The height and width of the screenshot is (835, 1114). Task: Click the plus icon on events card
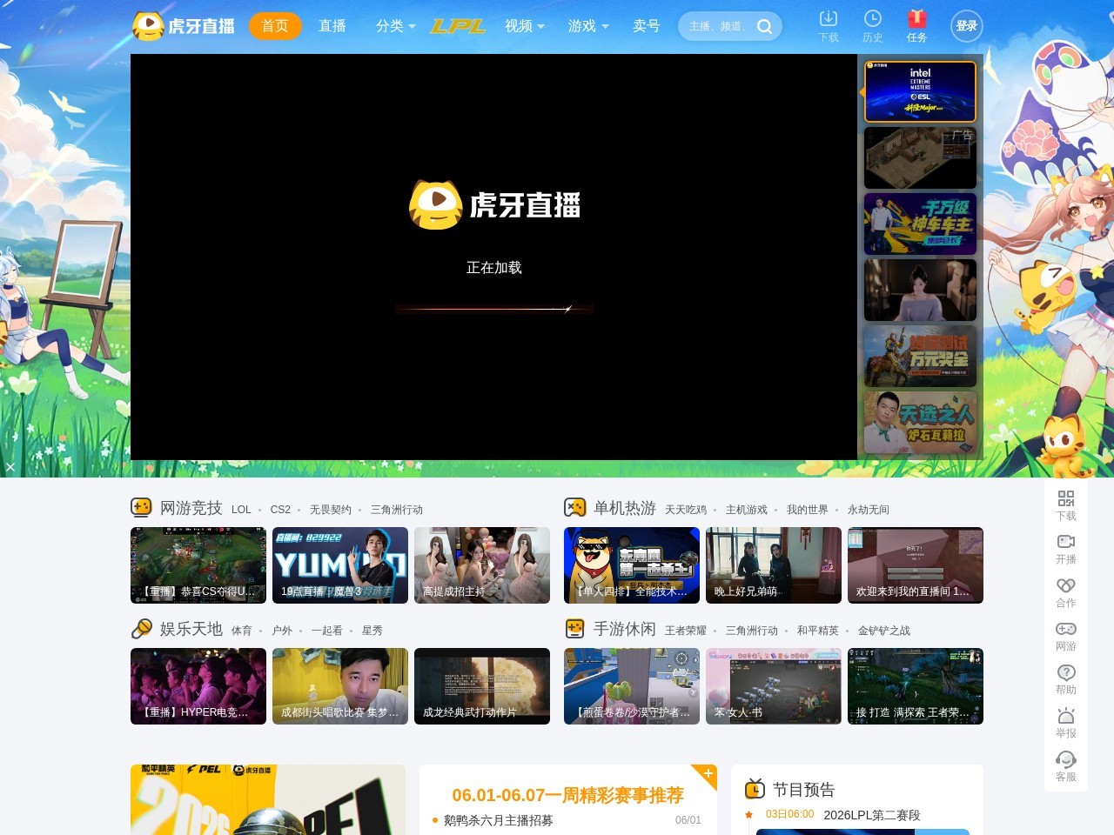point(708,773)
